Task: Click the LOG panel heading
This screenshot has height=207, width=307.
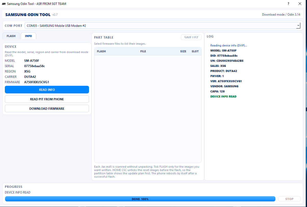Action: coord(210,36)
